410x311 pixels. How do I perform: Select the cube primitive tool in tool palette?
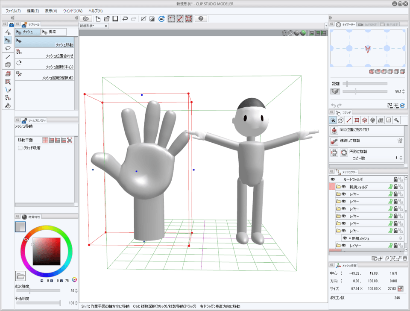8,65
